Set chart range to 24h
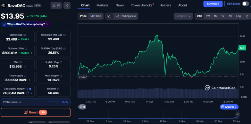 coord(199,16)
